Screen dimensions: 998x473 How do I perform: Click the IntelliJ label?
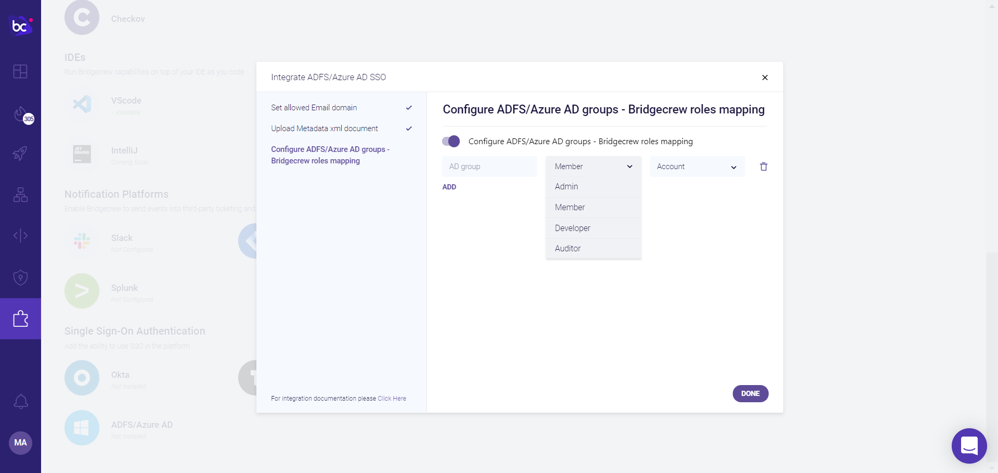coord(124,150)
